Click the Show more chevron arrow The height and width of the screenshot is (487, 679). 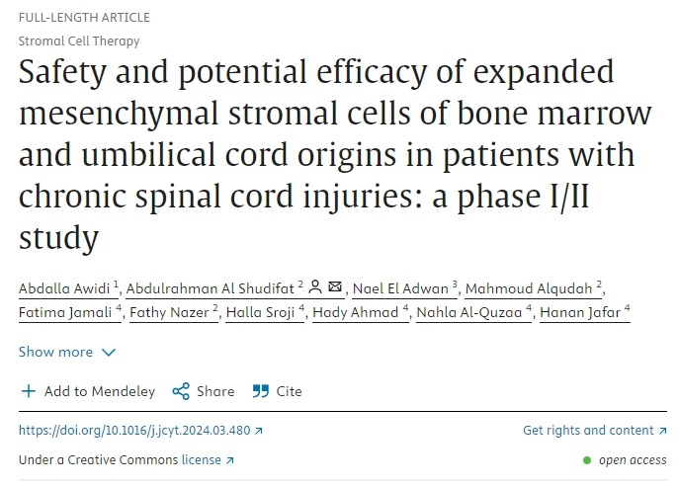tap(109, 353)
